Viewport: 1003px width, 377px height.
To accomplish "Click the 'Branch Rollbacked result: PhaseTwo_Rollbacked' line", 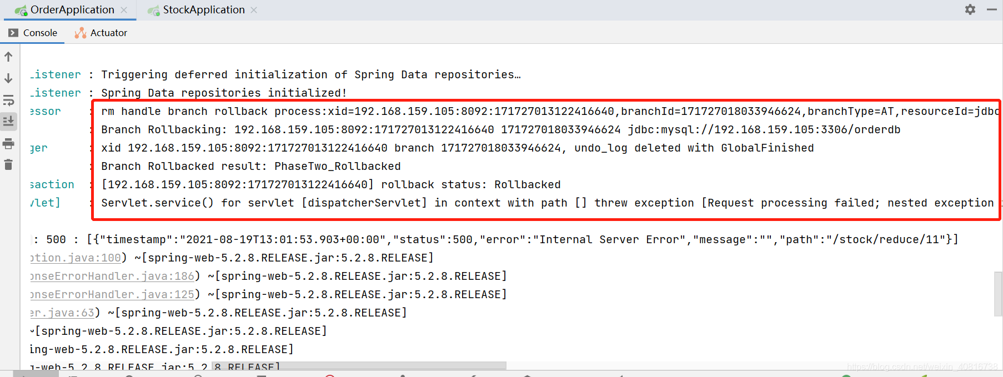I will point(250,166).
